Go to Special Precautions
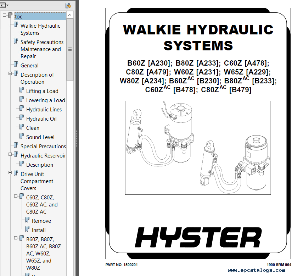 click(43, 147)
